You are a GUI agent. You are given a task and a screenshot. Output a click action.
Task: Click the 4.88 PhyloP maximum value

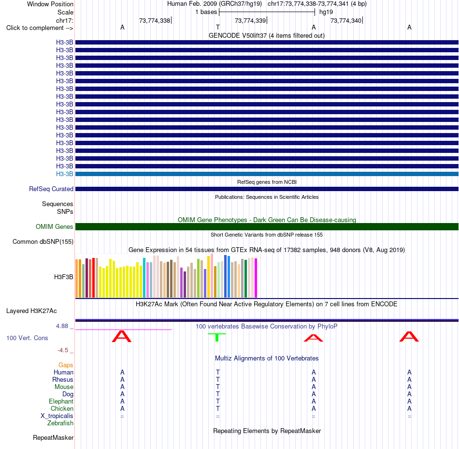pos(62,326)
